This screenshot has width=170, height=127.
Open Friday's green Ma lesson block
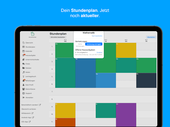[146, 65]
